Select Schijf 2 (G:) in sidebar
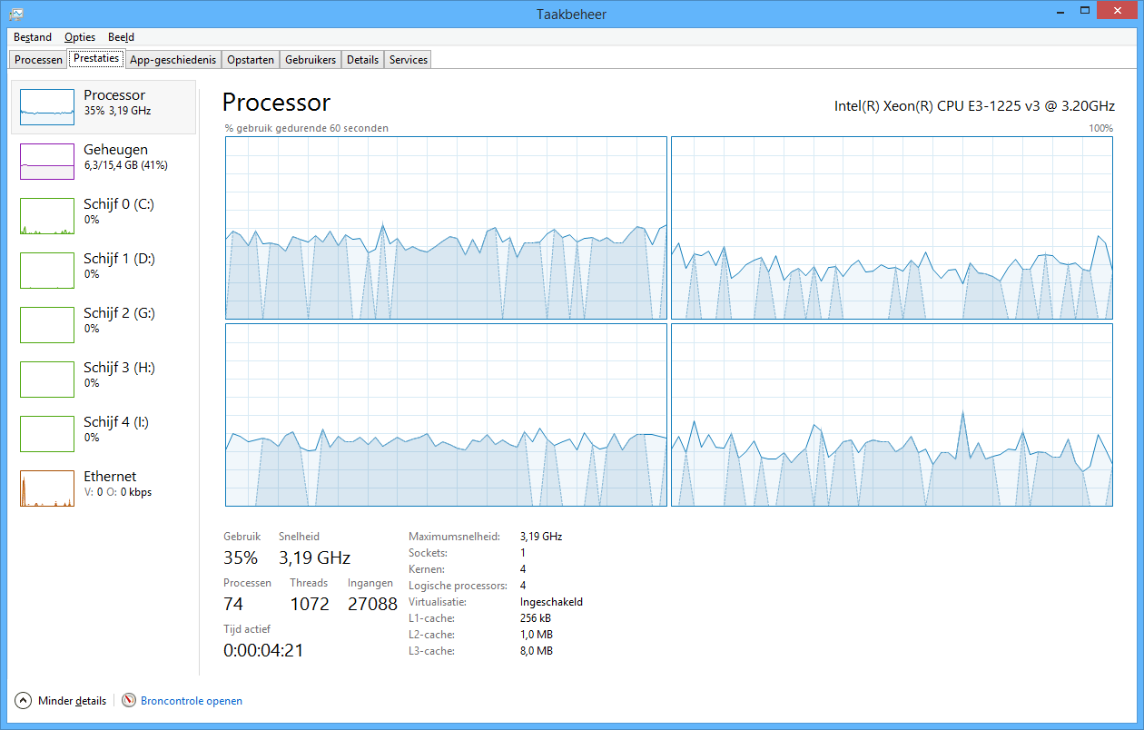1144x730 pixels. coord(103,325)
